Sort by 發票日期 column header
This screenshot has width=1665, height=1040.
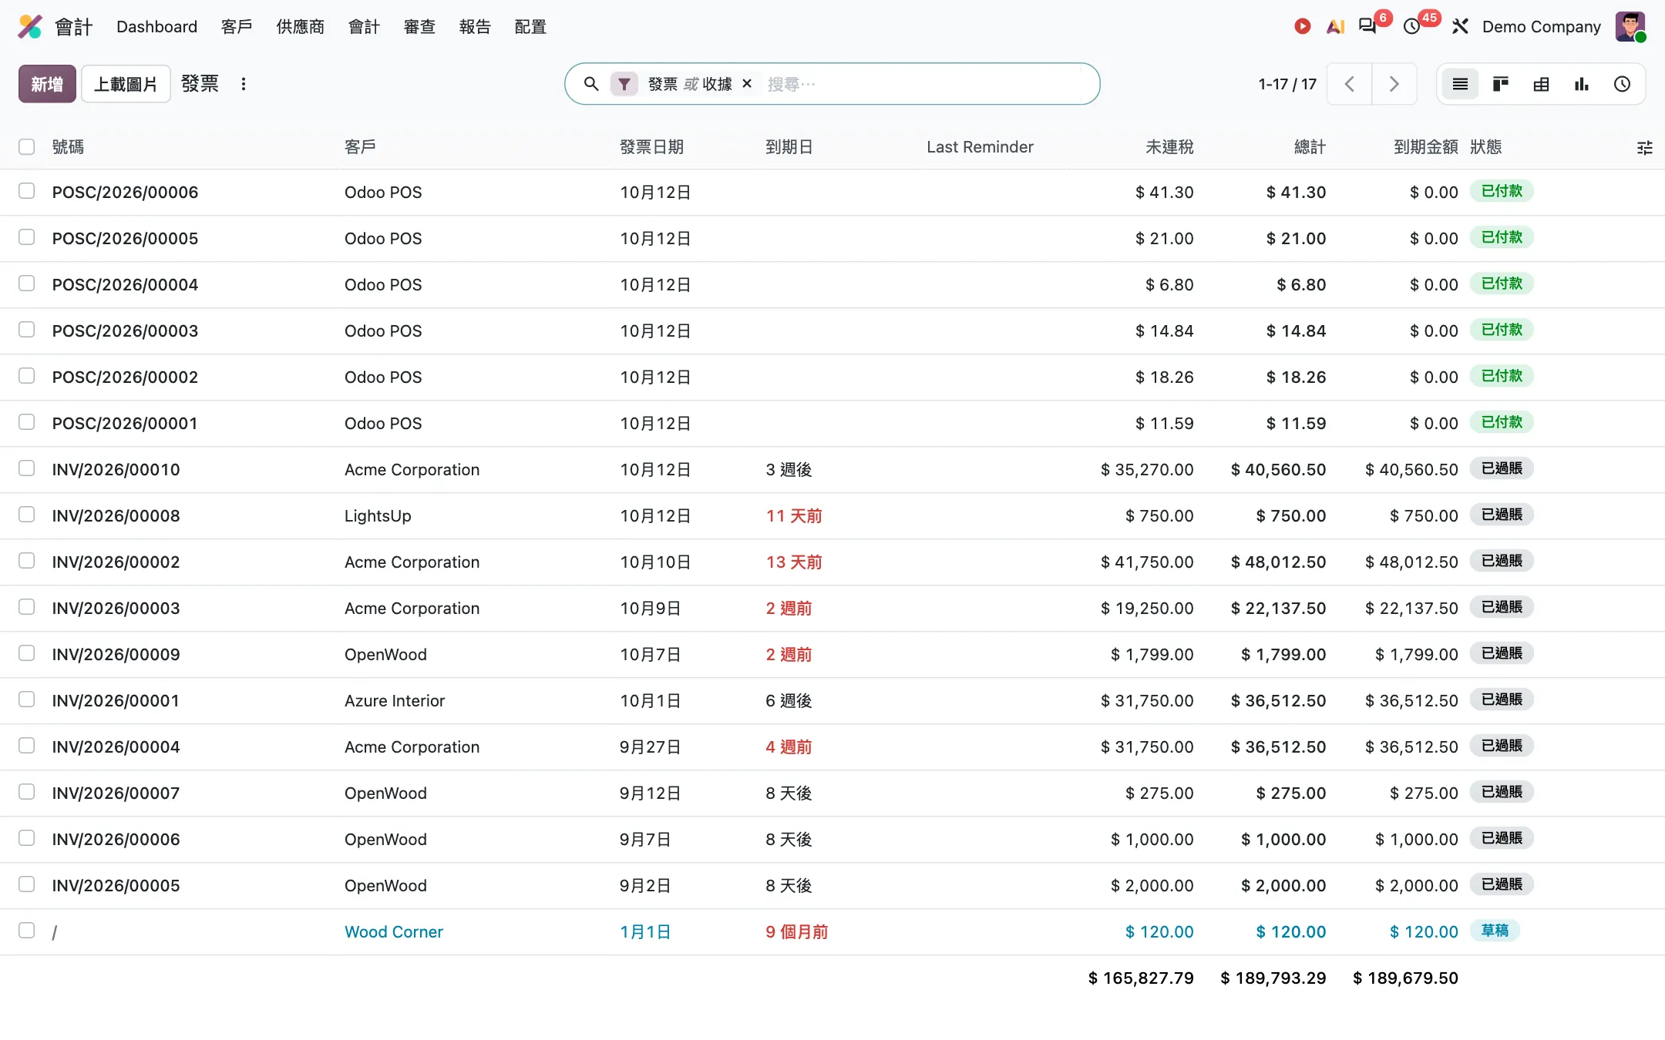coord(652,147)
